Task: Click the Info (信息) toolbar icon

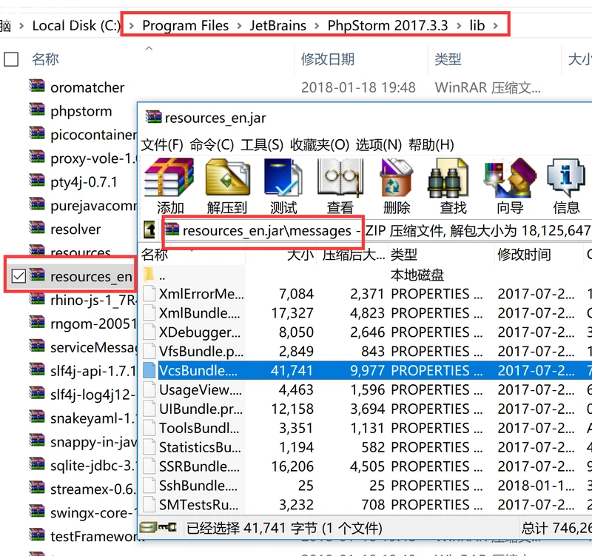Action: [566, 178]
